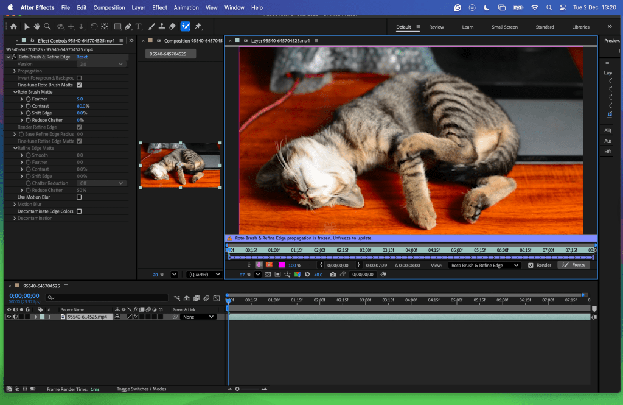623x405 pixels.
Task: Open the Quarter resolution dropdown
Action: 204,275
